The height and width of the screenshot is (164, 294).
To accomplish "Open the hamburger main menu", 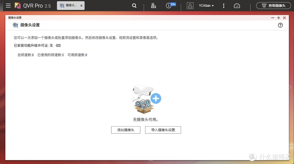I will (x=8, y=5).
